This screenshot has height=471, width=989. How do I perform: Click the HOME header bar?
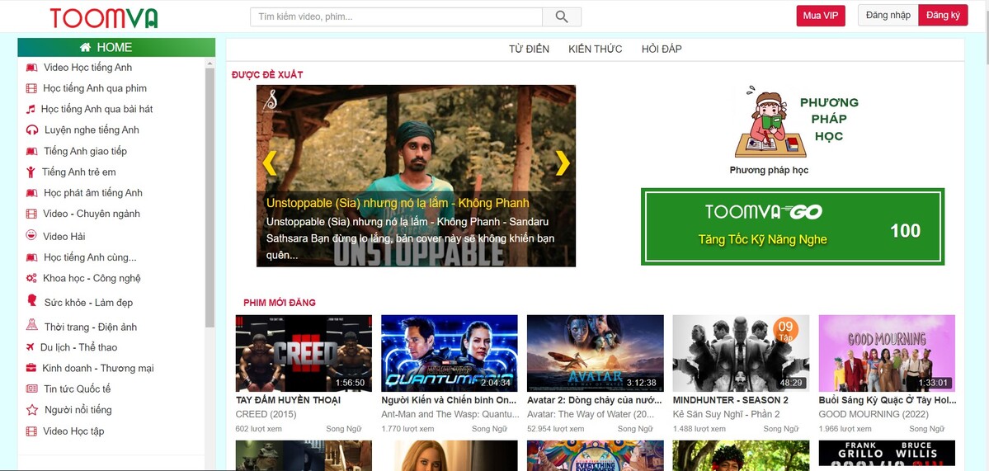[116, 47]
